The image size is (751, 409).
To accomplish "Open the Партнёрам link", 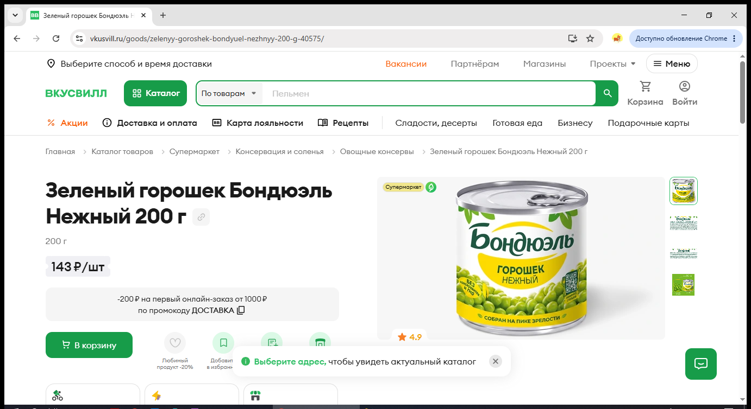I will (475, 63).
